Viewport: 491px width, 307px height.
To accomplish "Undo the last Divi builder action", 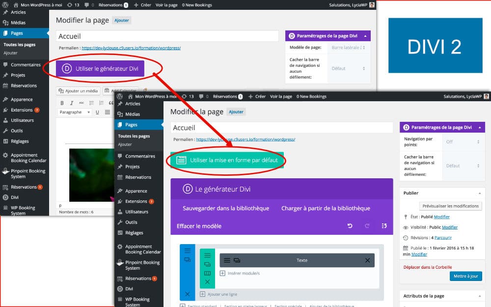I will (350, 226).
